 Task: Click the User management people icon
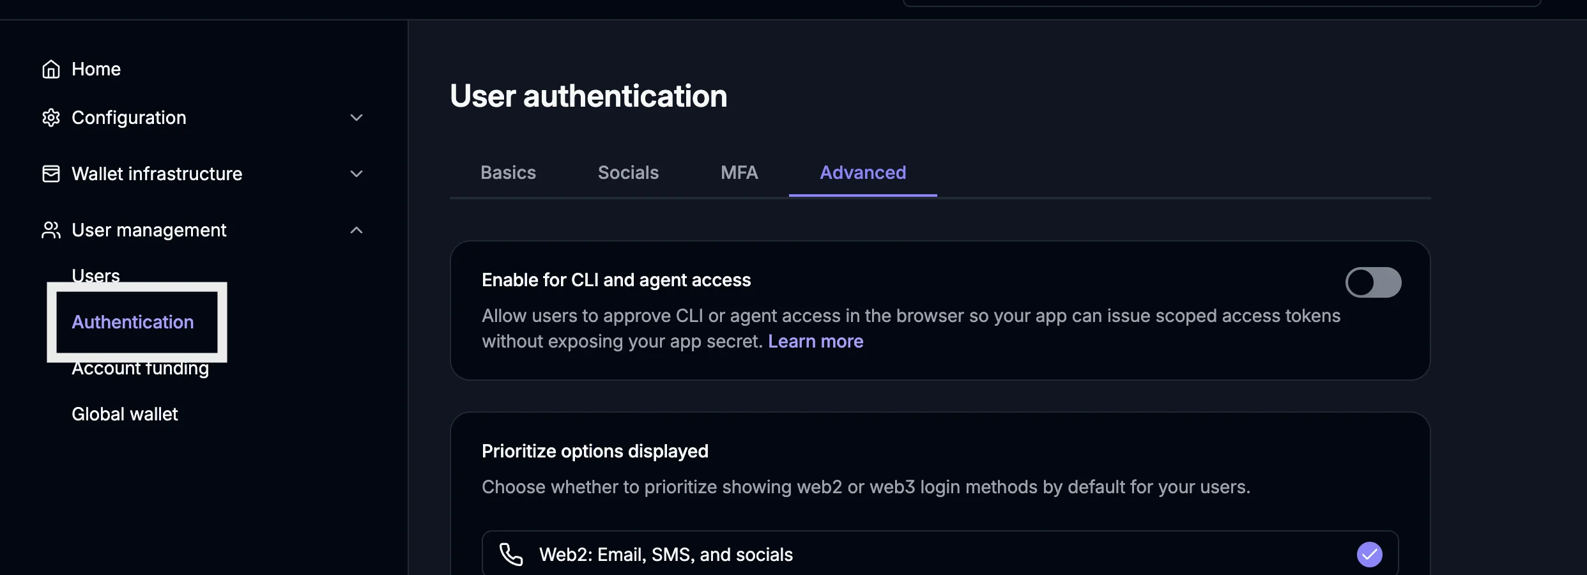tap(51, 230)
